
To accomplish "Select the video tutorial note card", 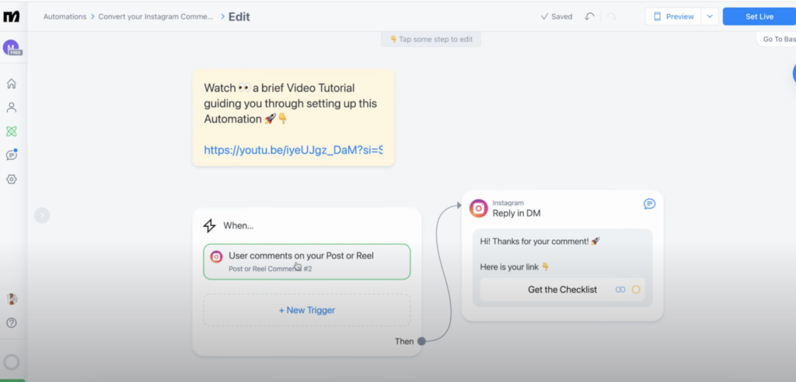I will (x=293, y=118).
